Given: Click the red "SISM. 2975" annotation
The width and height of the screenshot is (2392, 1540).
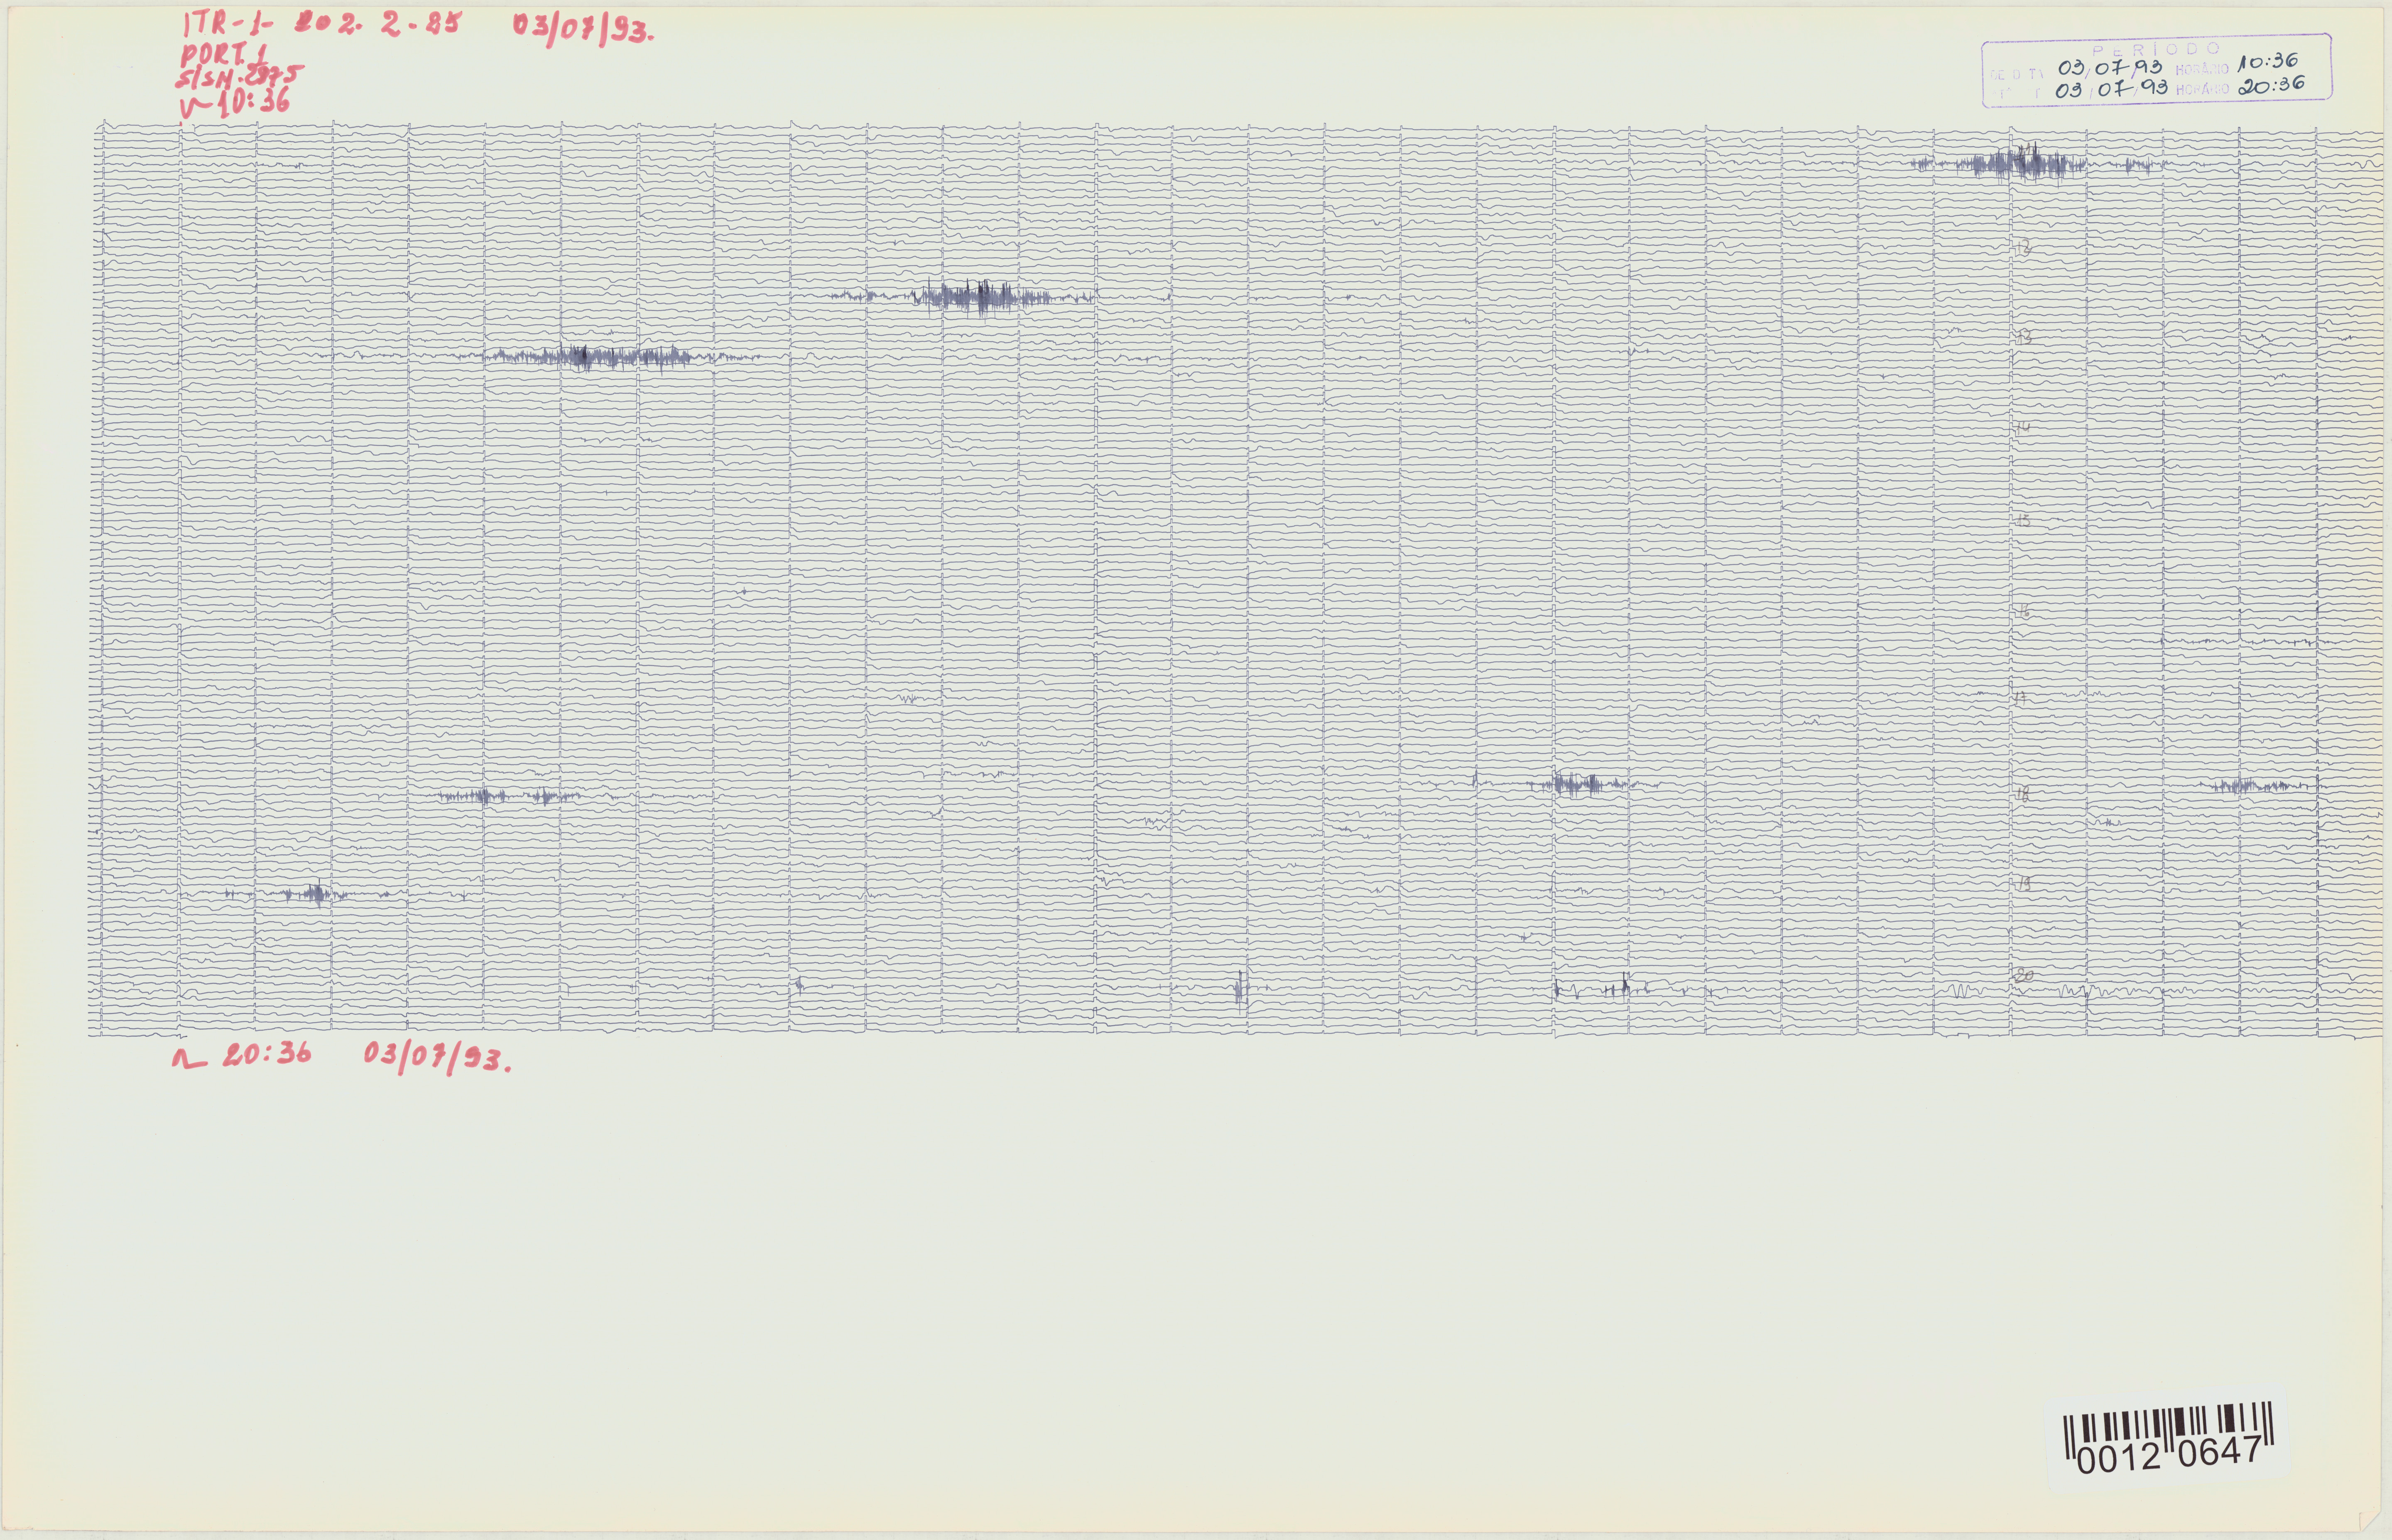Looking at the screenshot, I should coord(240,77).
